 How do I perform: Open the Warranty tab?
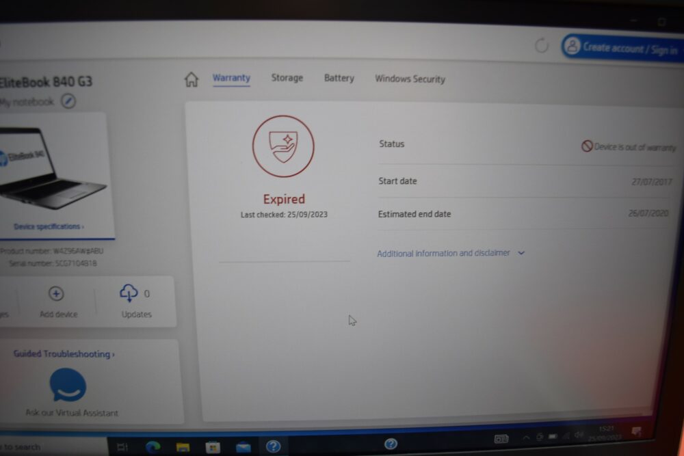coord(231,78)
